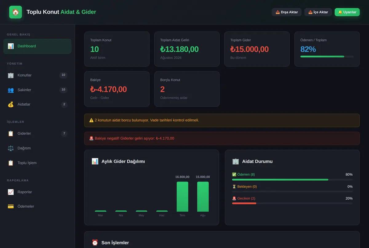This screenshot has width=369, height=248.
Task: Click the Bakiye negatif alert banner
Action: pos(222,138)
